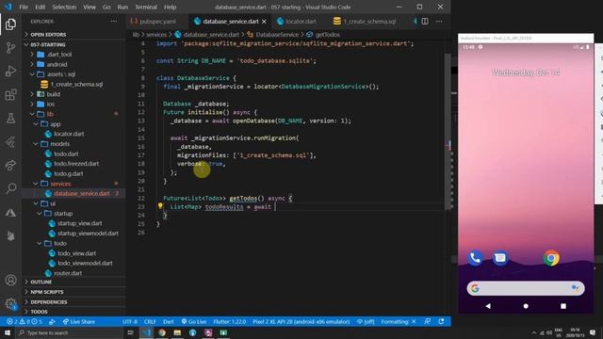603x339 pixels.
Task: Open the Help menu
Action: tap(170, 7)
